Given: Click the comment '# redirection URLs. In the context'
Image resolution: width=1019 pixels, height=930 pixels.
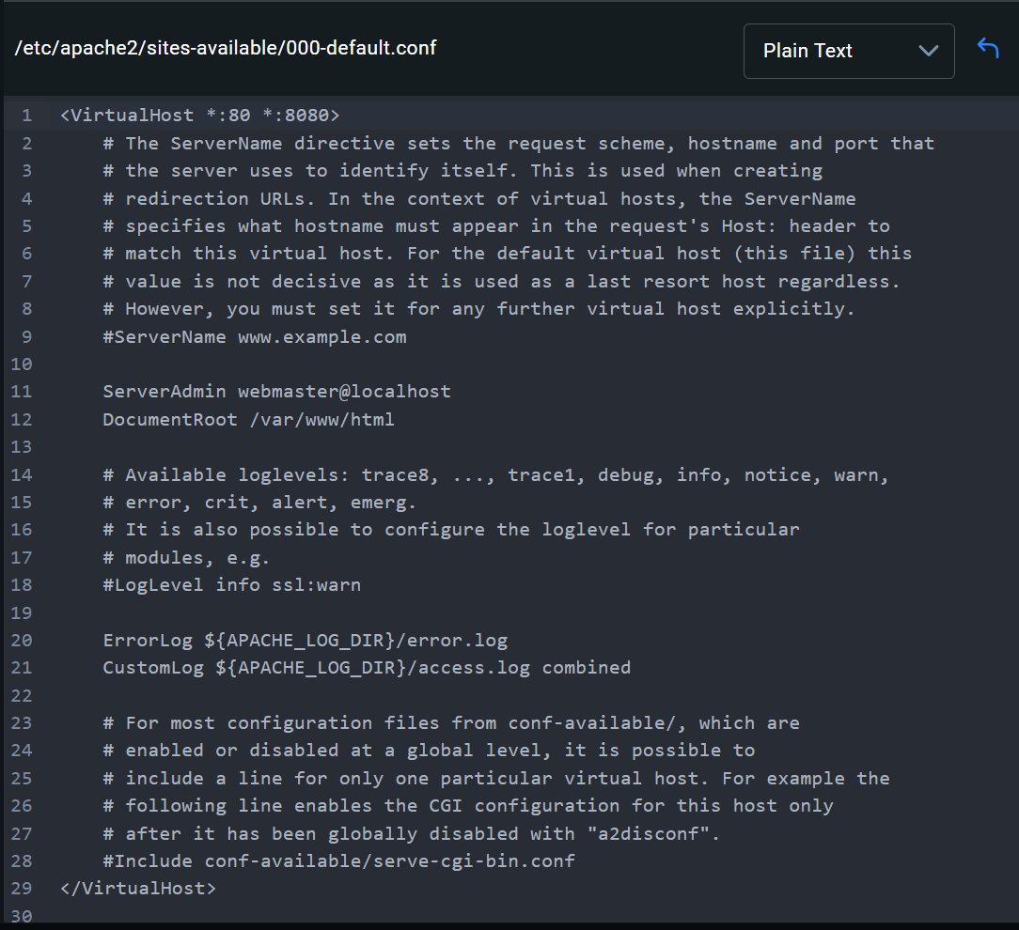Looking at the screenshot, I should pyautogui.click(x=479, y=199).
